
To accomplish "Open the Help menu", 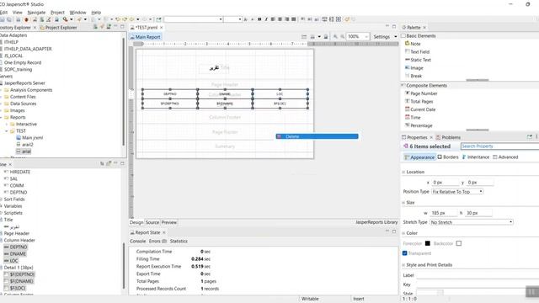I will coord(96,13).
